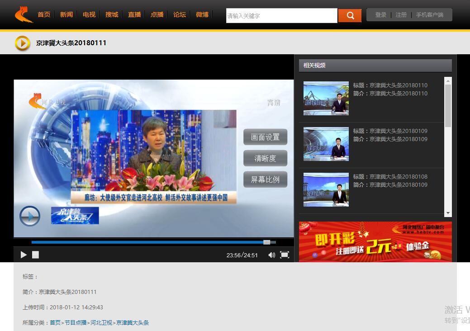Screen dimensions: 470x331
Task: Click large circular play overlay on video
Action: [30, 216]
